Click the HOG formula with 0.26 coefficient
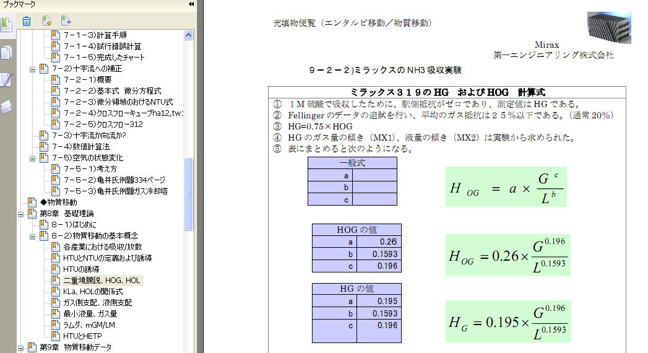Viewport: 648px width, 353px height. coord(508,255)
